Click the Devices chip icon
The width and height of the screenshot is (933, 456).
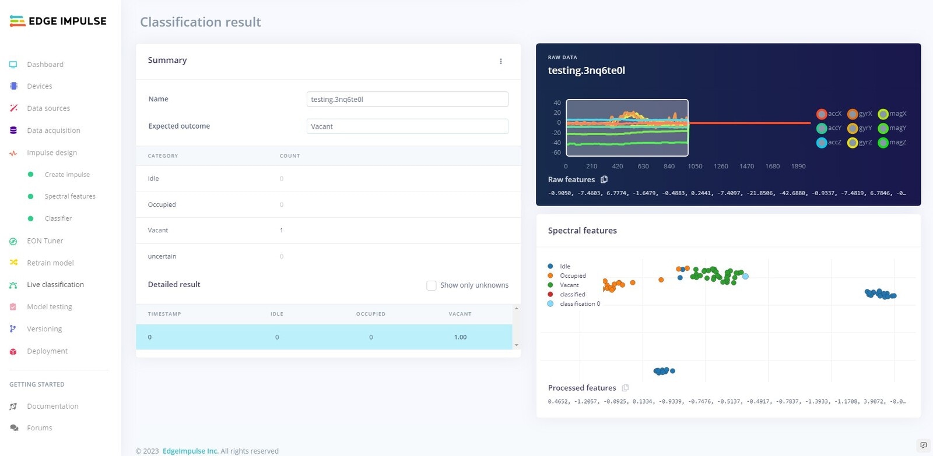point(13,86)
